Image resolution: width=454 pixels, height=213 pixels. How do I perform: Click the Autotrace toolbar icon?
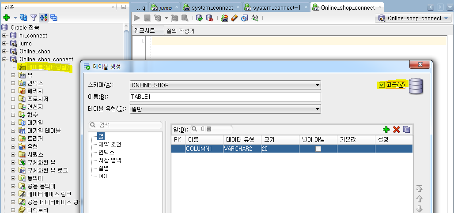coord(174,18)
